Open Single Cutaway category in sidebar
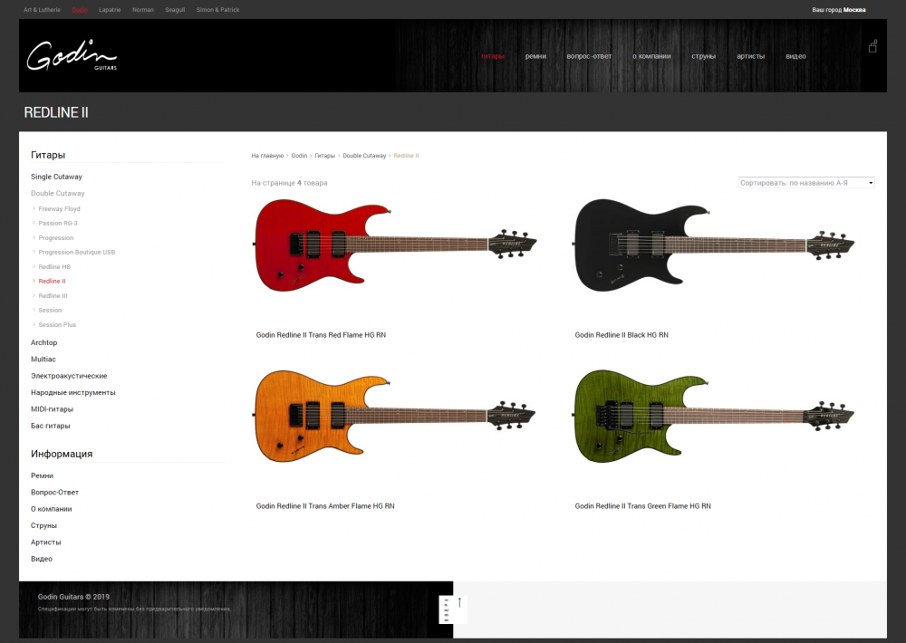 point(56,177)
